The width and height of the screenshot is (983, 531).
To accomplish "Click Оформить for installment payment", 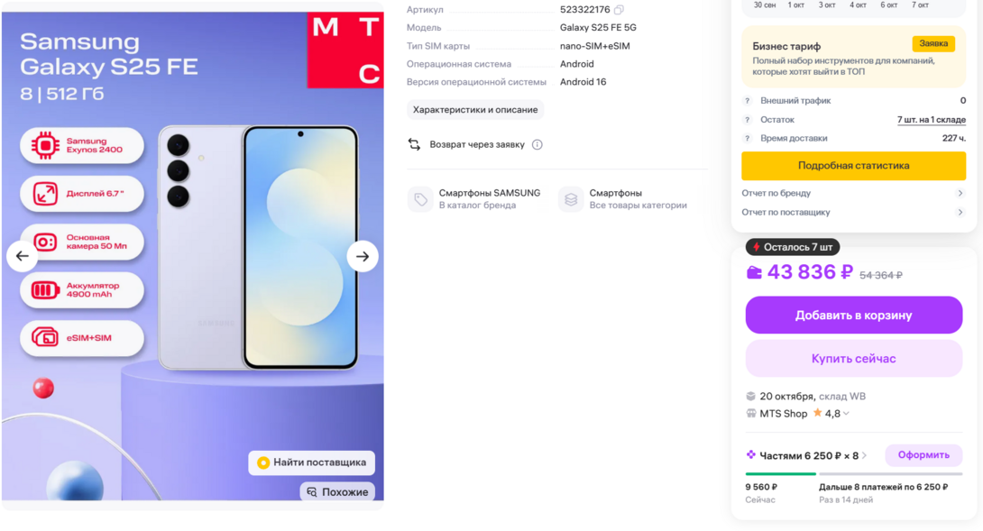I will [923, 455].
